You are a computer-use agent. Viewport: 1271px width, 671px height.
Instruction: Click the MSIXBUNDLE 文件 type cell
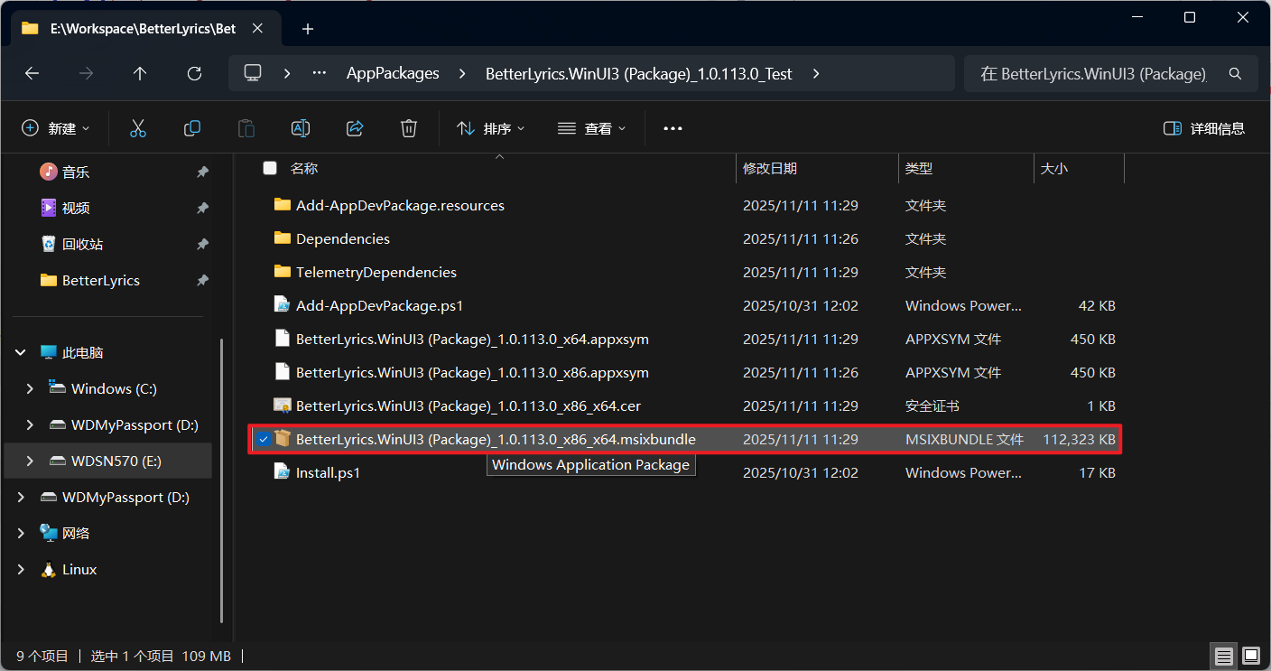[964, 439]
